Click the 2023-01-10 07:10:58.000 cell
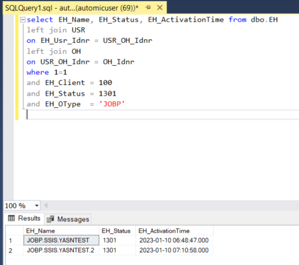Image resolution: width=299 pixels, height=265 pixels. point(175,250)
